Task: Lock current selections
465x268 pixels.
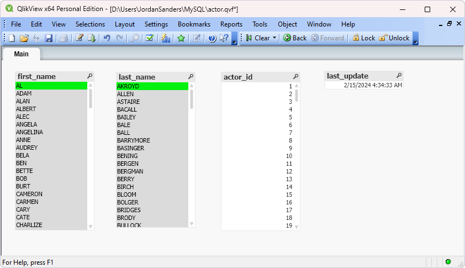Action: point(363,38)
